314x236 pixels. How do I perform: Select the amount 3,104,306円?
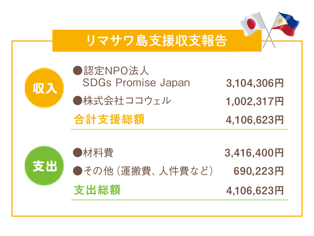coord(255,83)
